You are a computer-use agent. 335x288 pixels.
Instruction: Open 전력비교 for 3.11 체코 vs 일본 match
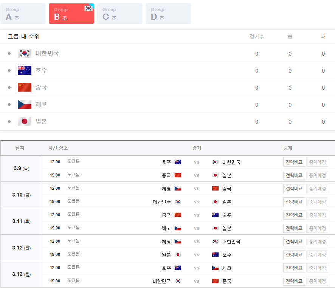pyautogui.click(x=294, y=228)
